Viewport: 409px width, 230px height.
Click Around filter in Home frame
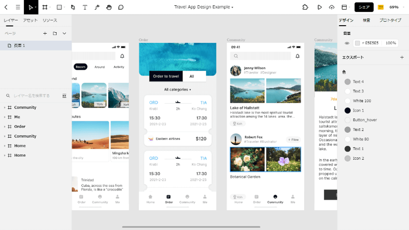pyautogui.click(x=100, y=67)
